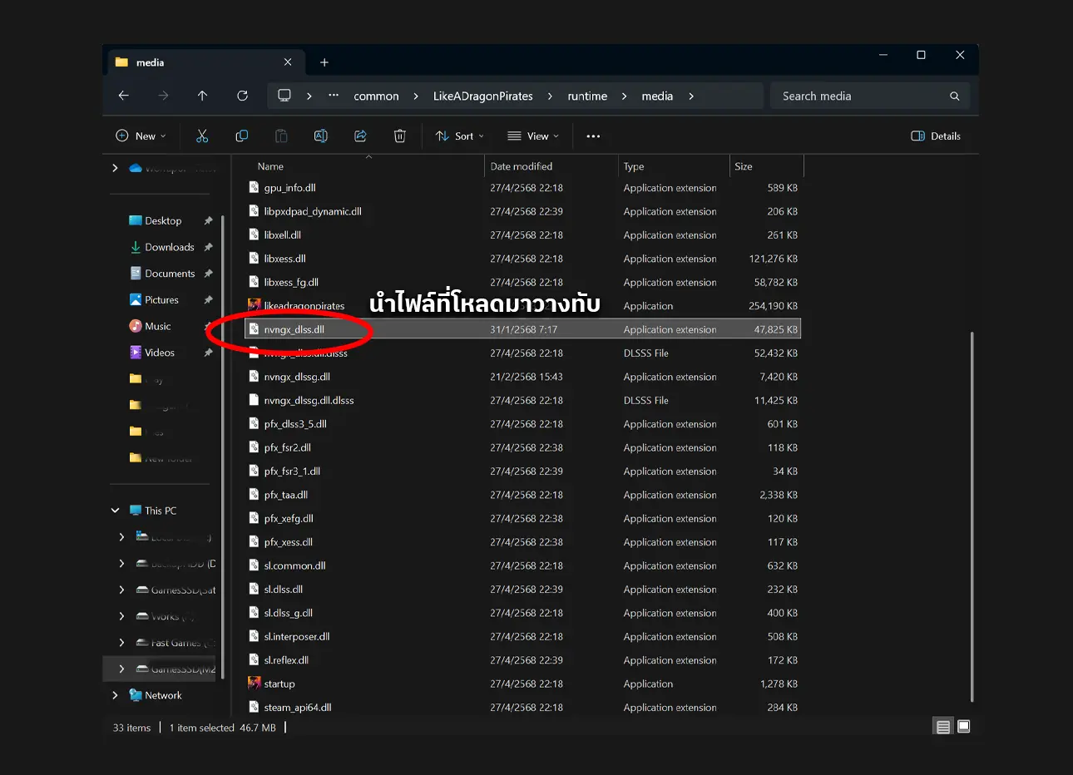This screenshot has width=1073, height=775.
Task: Open a new tab with plus button
Action: click(324, 62)
